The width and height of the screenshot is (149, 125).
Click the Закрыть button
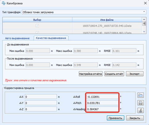[x=135, y=118]
